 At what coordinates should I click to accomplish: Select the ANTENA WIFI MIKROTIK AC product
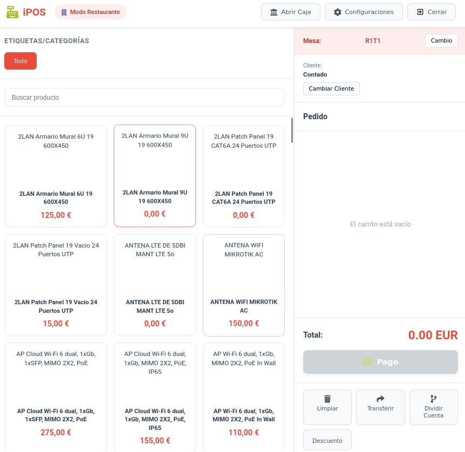click(x=243, y=285)
